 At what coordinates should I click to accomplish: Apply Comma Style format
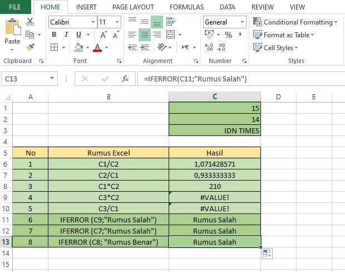[240, 35]
